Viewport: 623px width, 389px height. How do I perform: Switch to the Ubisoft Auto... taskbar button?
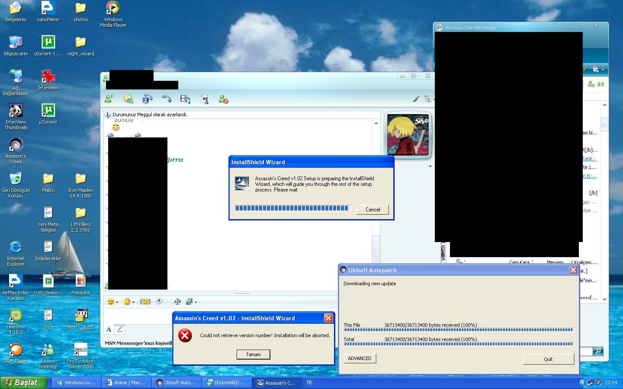[177, 383]
